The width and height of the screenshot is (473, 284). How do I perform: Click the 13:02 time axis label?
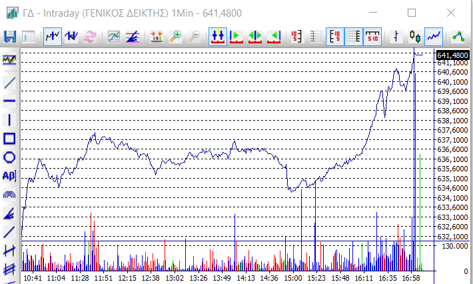point(175,278)
